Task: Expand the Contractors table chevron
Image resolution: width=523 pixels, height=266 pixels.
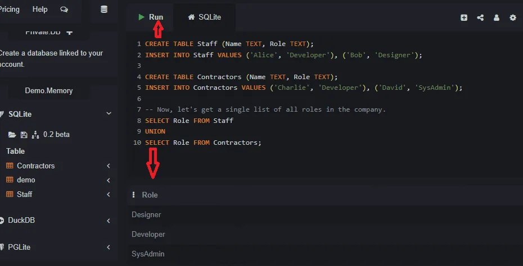Action: coord(109,166)
